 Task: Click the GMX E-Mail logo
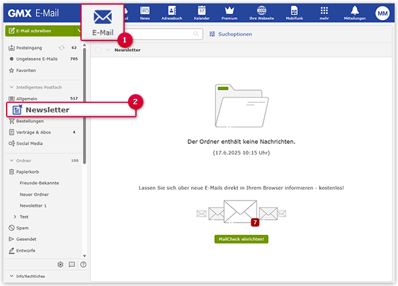click(x=33, y=13)
